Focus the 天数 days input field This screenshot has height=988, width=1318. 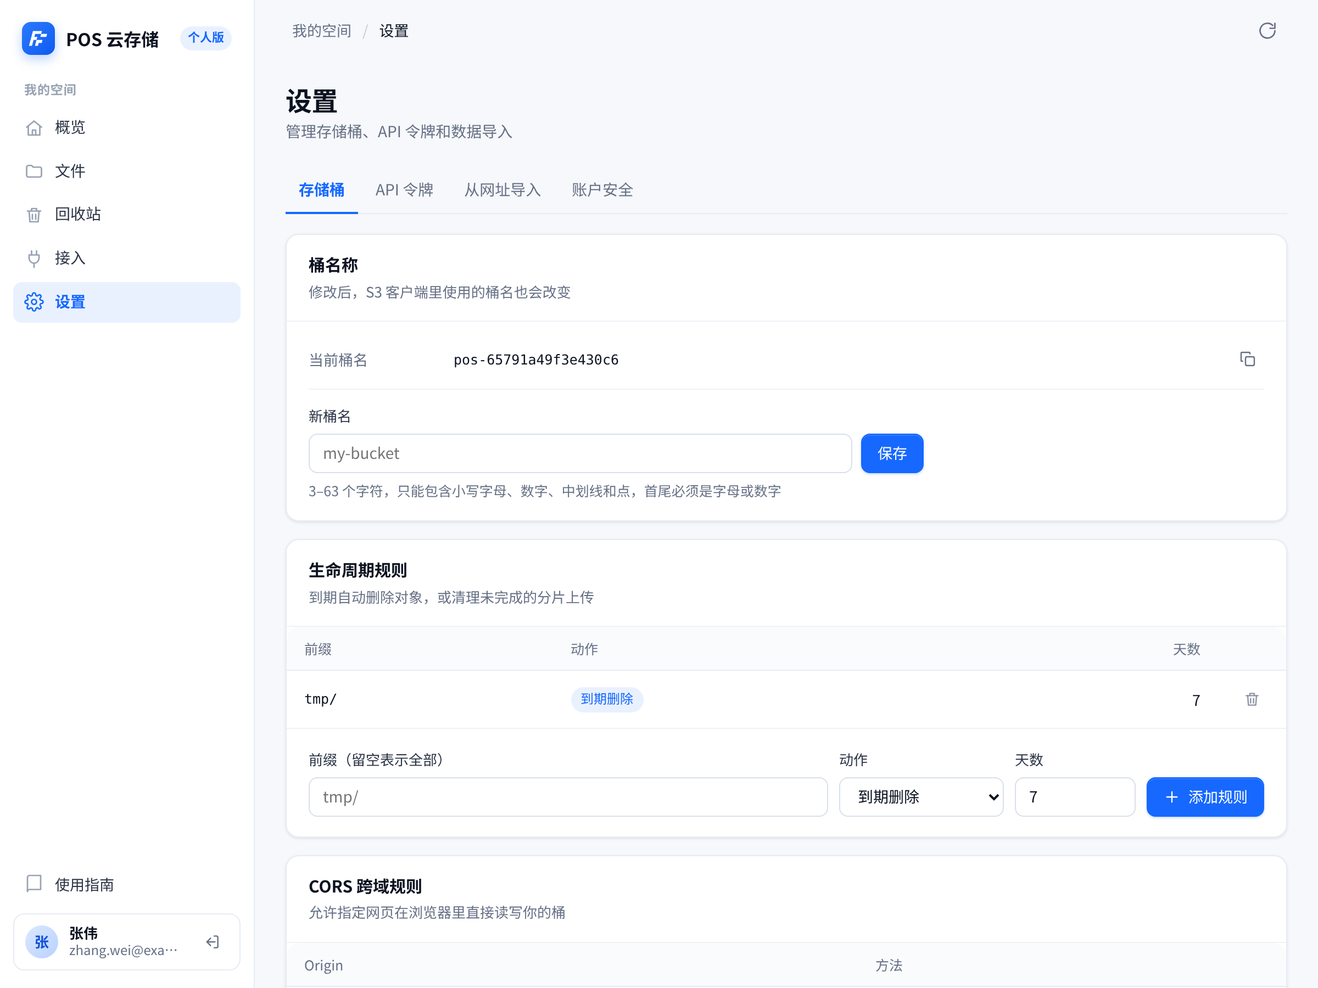tap(1075, 797)
